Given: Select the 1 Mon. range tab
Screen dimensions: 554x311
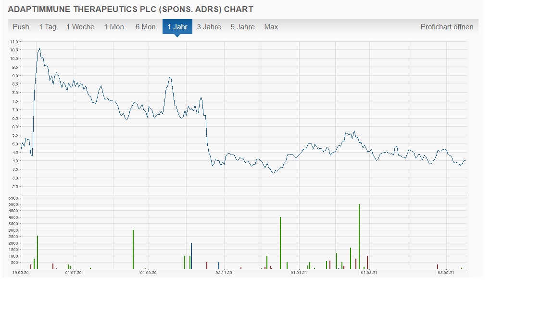Looking at the screenshot, I should (x=115, y=27).
